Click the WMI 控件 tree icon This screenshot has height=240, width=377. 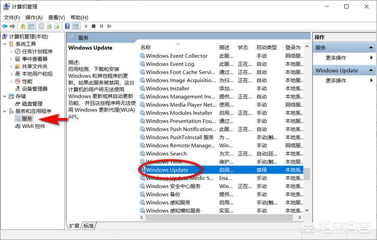point(18,126)
